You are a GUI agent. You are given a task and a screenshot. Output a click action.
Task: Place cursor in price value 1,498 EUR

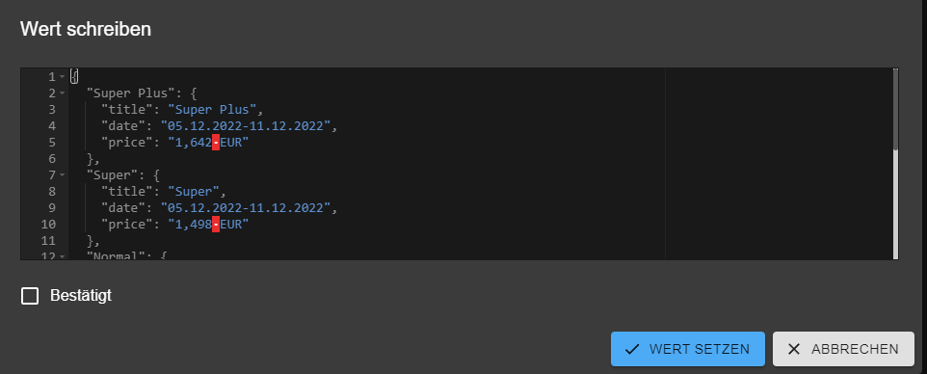click(x=208, y=225)
